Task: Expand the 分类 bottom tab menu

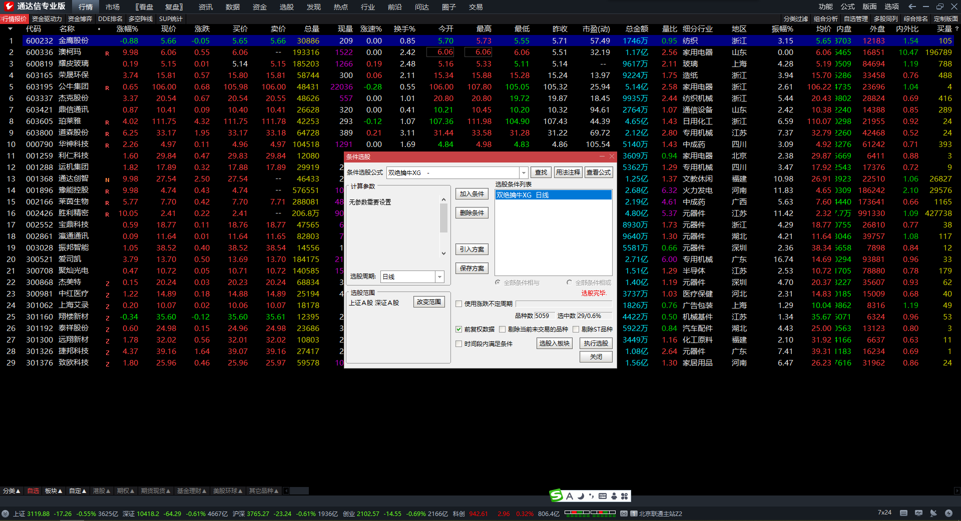Action: click(12, 491)
